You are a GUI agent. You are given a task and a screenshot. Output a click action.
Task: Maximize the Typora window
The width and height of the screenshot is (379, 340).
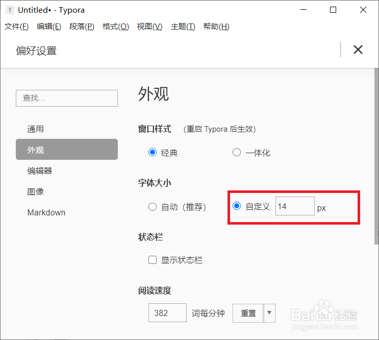pyautogui.click(x=333, y=10)
